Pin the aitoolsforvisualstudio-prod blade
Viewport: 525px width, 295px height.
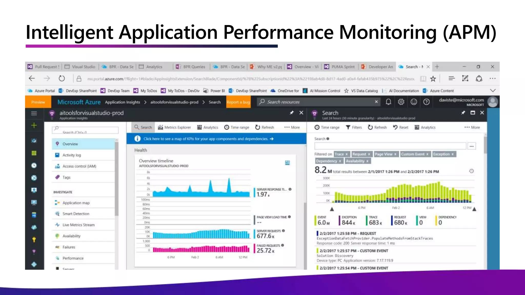point(292,113)
